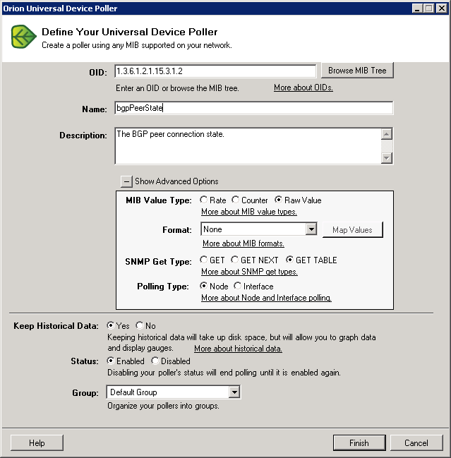Click inside the Description text area
Viewport: 451px width, 458px height.
click(x=248, y=146)
